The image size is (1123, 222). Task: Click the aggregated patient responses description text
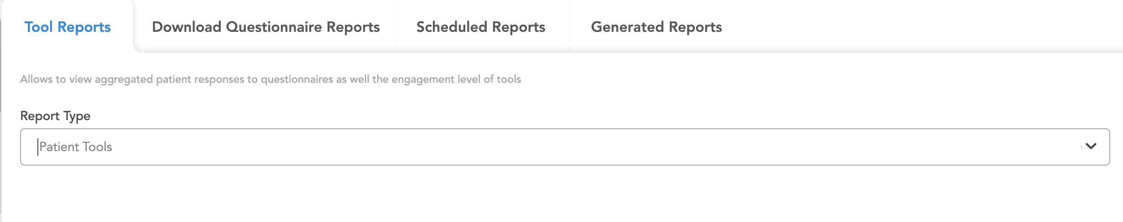[x=270, y=79]
